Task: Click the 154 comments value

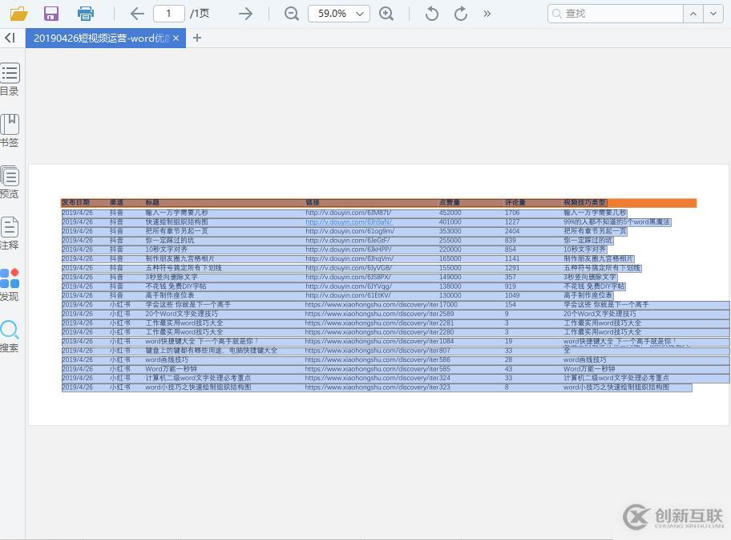Action: (x=510, y=304)
